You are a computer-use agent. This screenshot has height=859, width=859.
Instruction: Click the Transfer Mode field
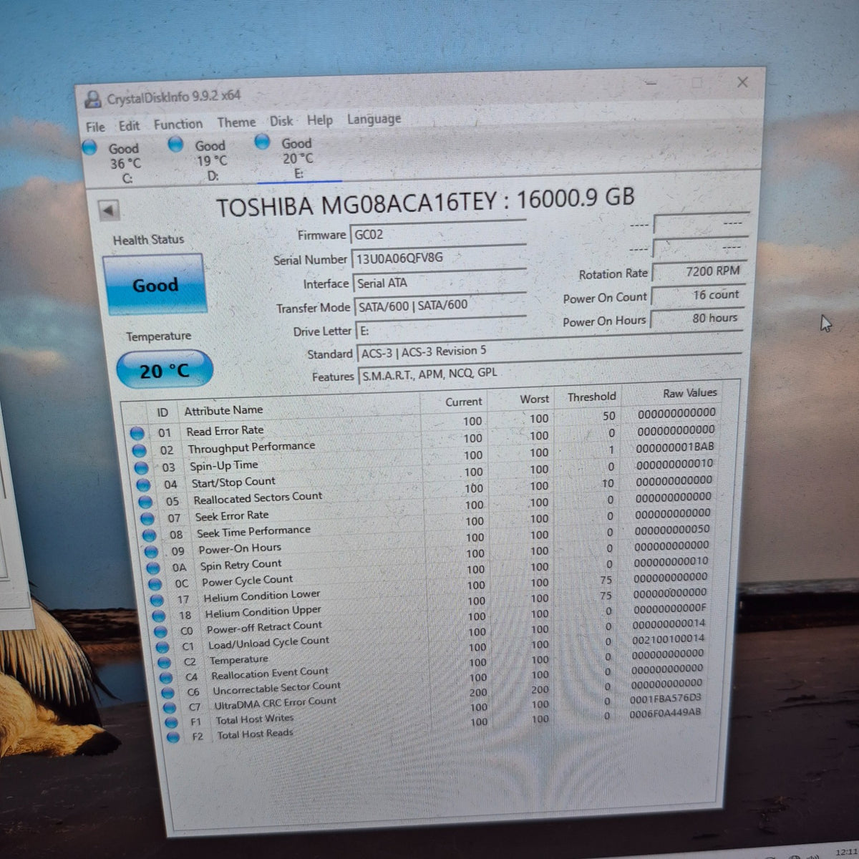(x=440, y=306)
